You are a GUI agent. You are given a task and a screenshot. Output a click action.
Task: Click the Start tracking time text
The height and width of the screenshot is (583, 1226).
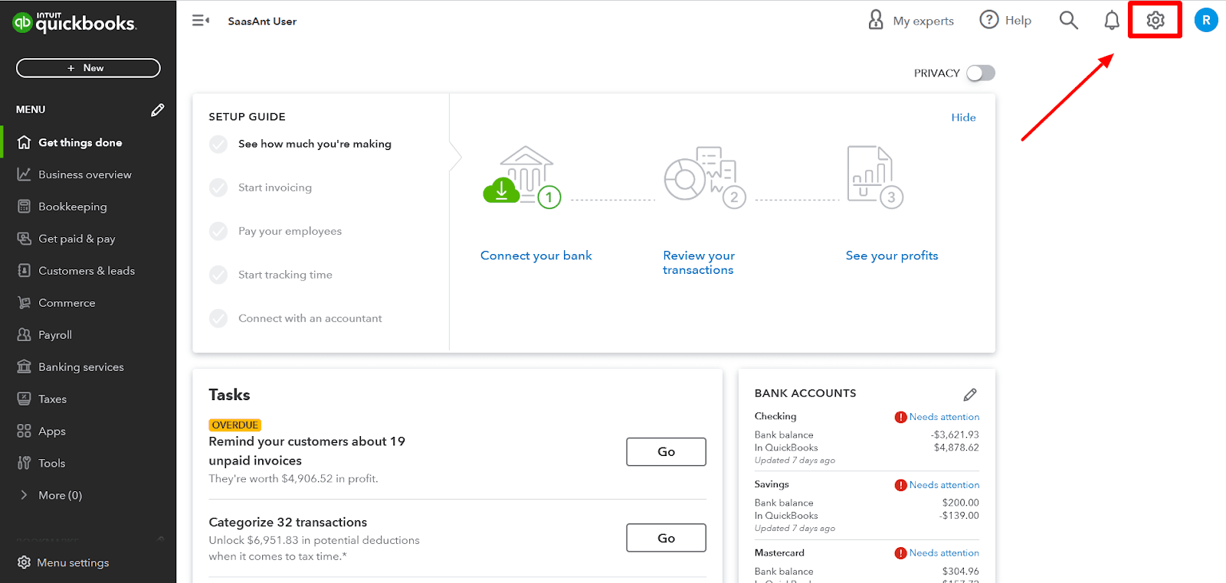coord(285,275)
